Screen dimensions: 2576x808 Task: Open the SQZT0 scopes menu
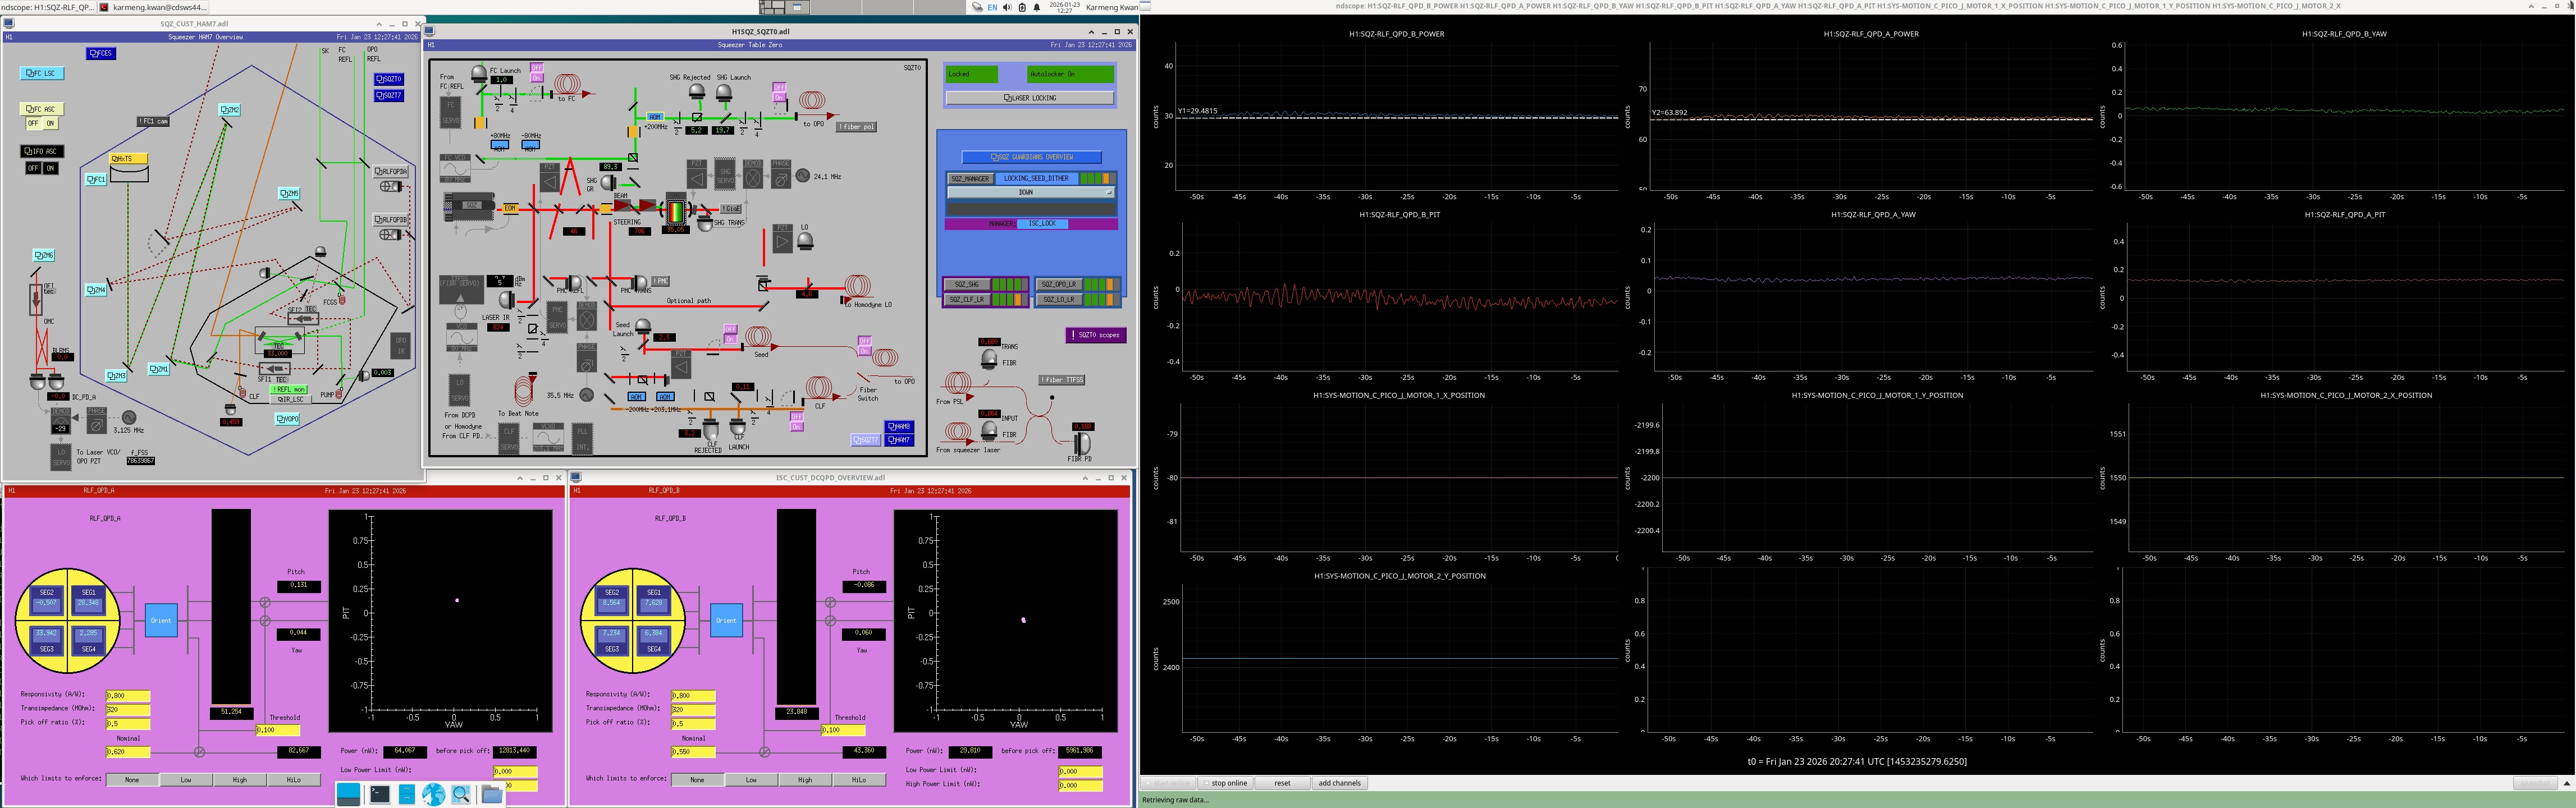tap(1096, 335)
